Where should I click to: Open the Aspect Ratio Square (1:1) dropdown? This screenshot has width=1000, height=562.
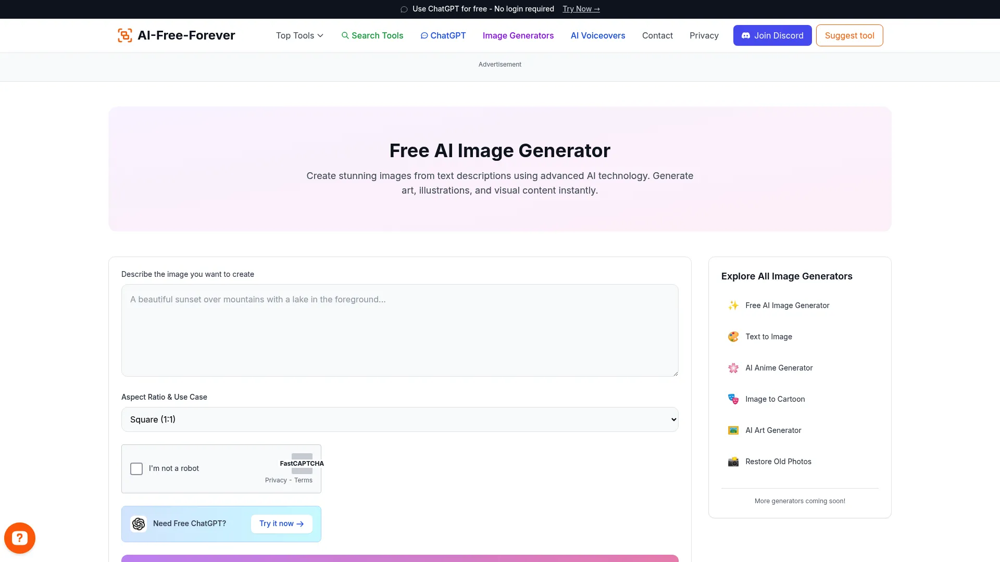(x=399, y=419)
